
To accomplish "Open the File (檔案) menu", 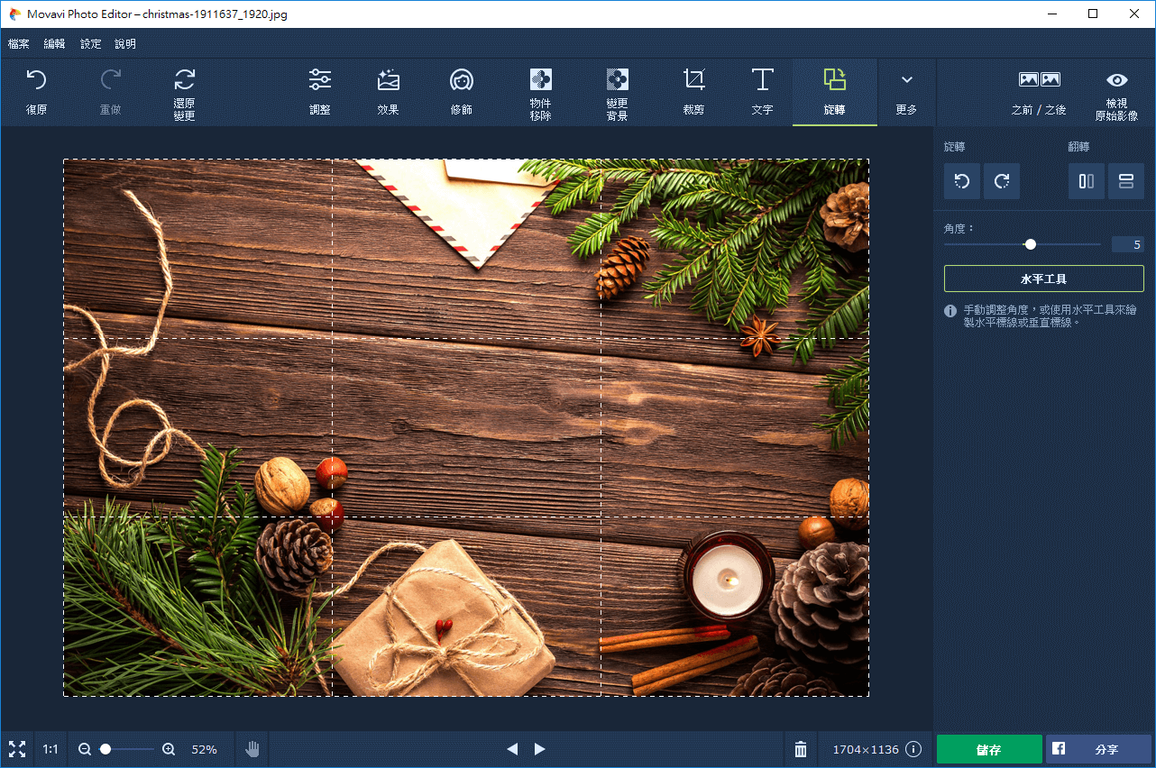I will [x=19, y=43].
